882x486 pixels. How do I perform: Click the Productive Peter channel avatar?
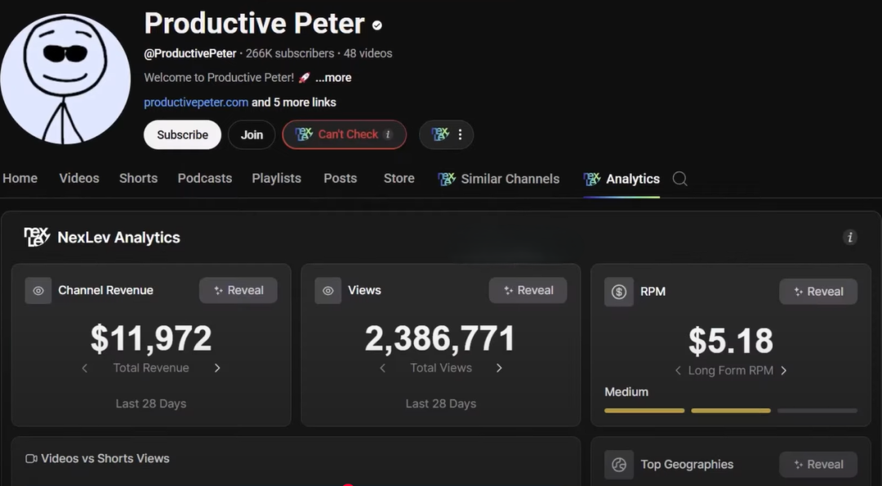click(x=65, y=79)
